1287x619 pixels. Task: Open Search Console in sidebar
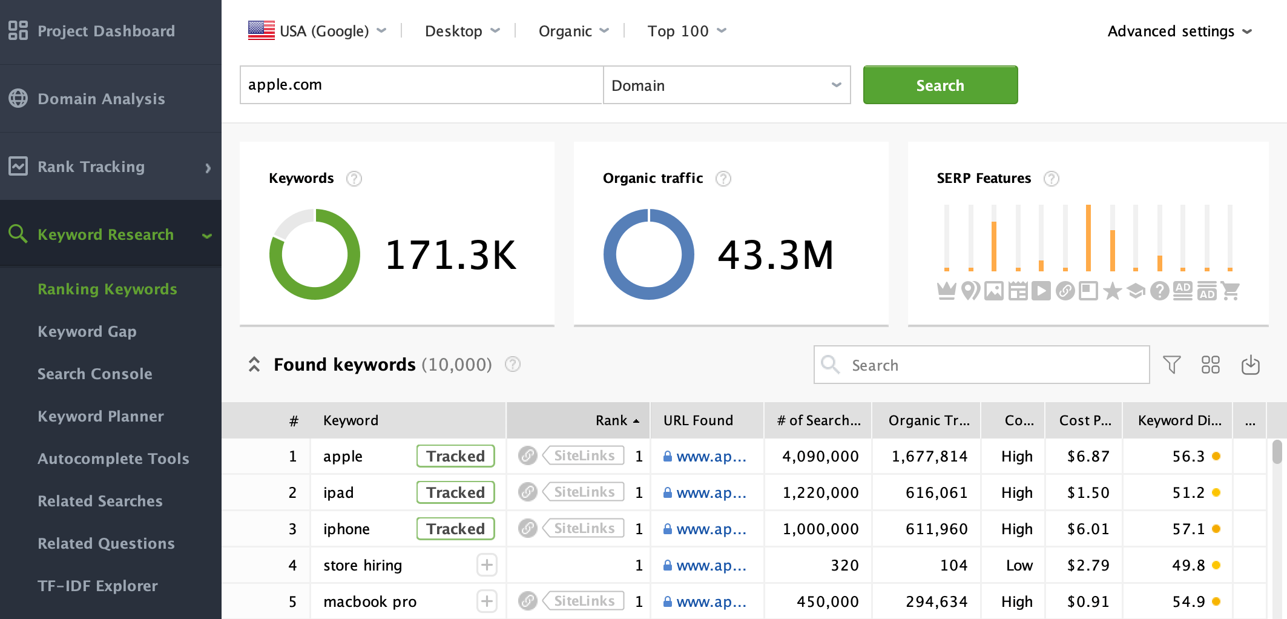tap(95, 374)
